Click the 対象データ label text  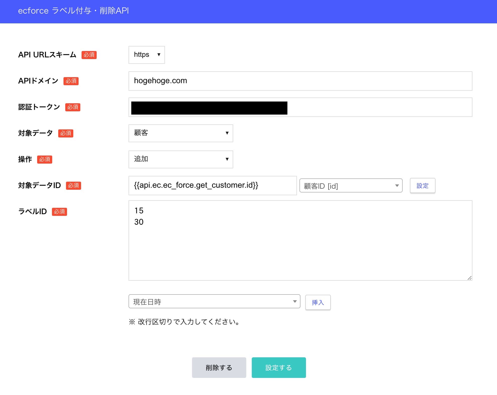pos(35,133)
